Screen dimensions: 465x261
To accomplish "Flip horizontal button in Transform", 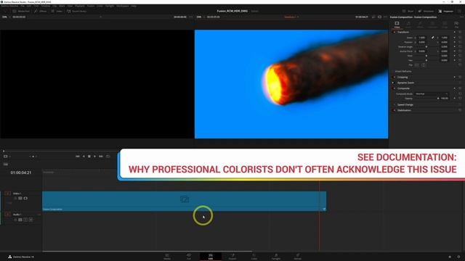I will [416, 65].
